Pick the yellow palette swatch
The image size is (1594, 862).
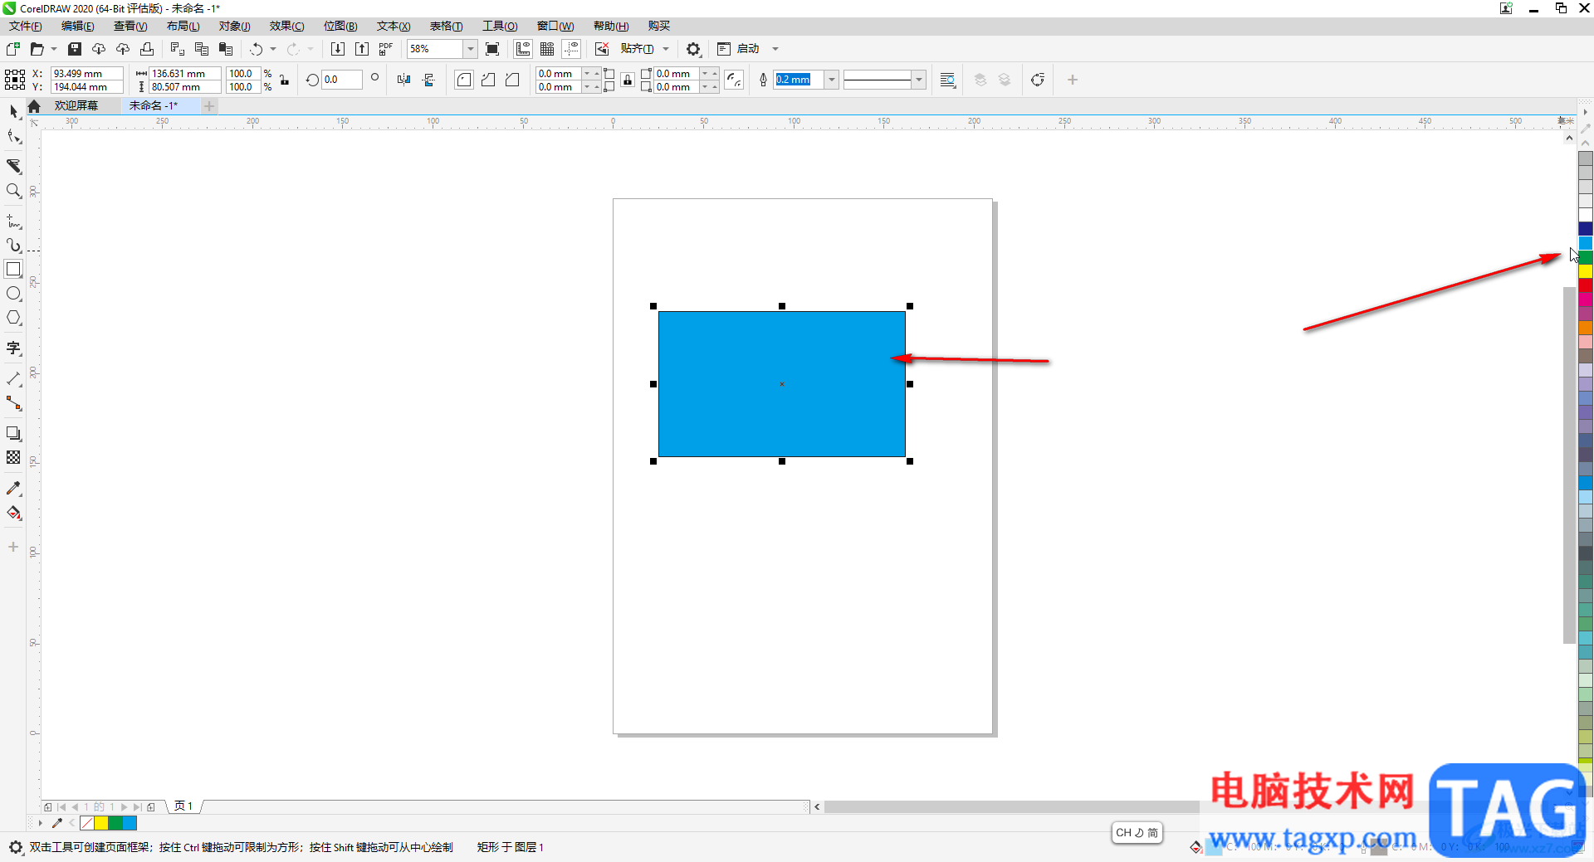tap(1585, 271)
